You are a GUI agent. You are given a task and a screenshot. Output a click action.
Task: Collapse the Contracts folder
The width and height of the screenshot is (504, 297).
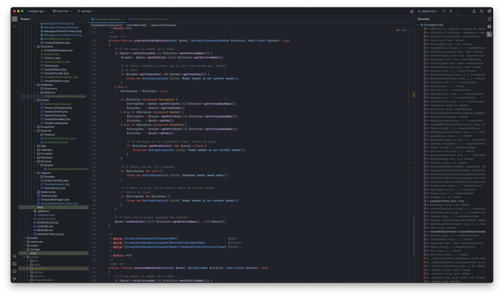(34, 46)
